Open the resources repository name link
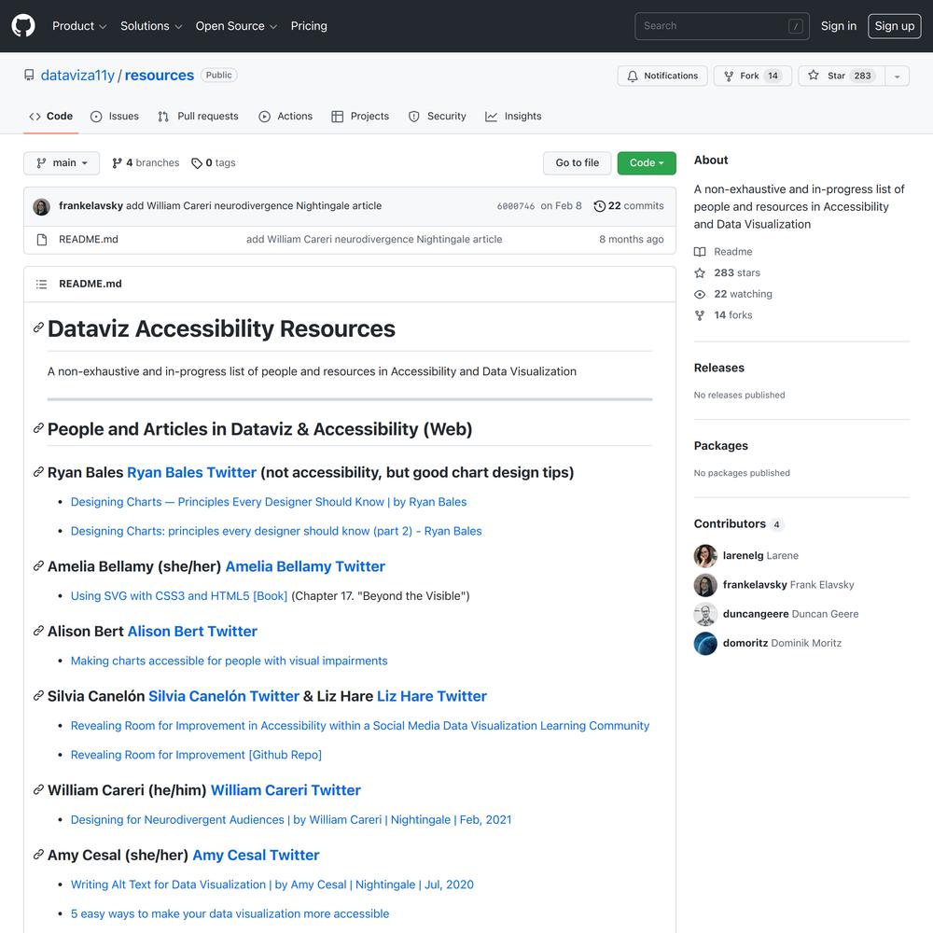The height and width of the screenshot is (933, 933). click(x=160, y=75)
